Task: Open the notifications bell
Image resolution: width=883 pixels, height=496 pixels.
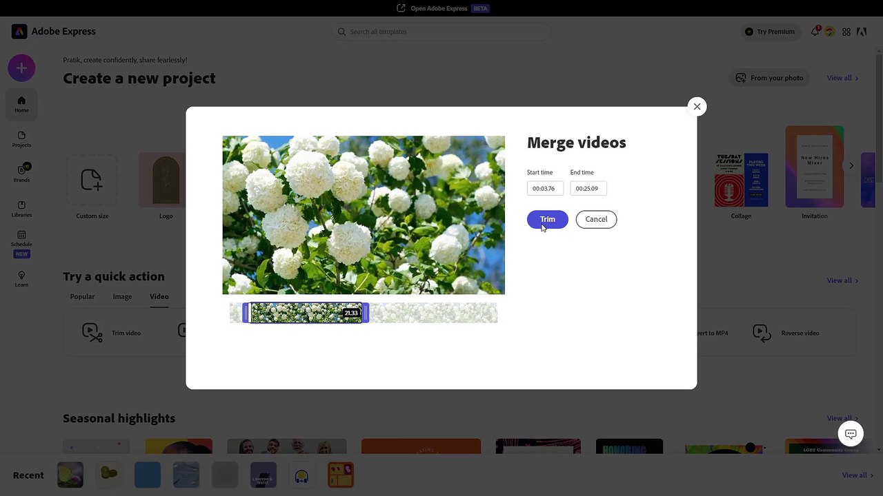Action: 815,32
